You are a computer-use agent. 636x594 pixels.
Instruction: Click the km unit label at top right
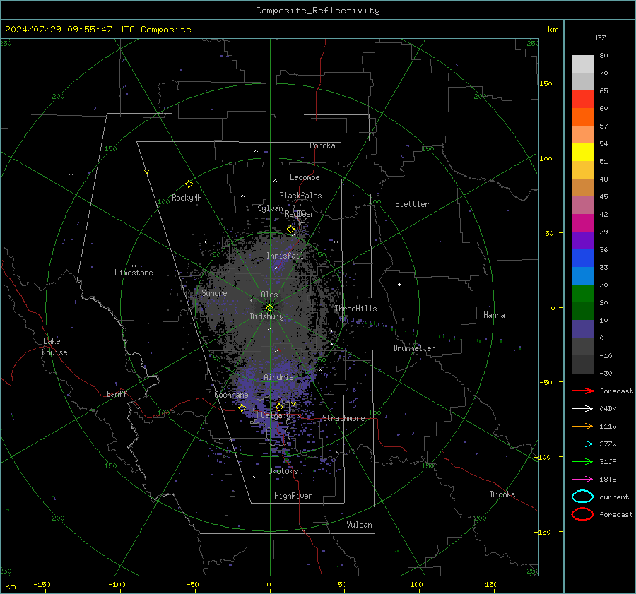click(x=553, y=30)
